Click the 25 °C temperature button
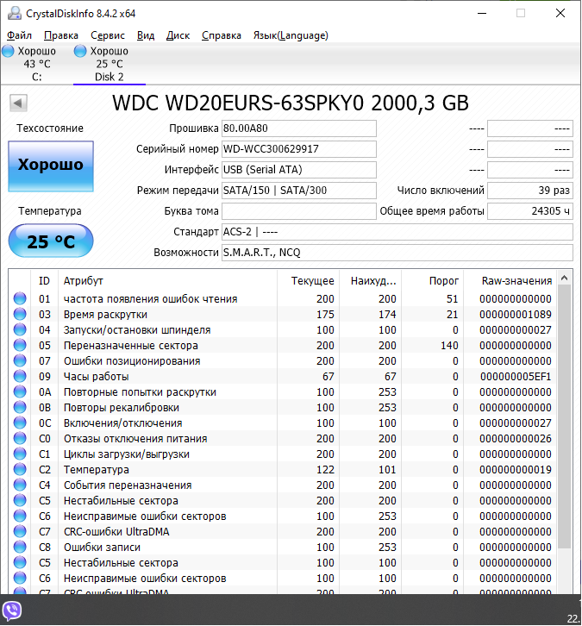The width and height of the screenshot is (582, 626). pyautogui.click(x=50, y=241)
